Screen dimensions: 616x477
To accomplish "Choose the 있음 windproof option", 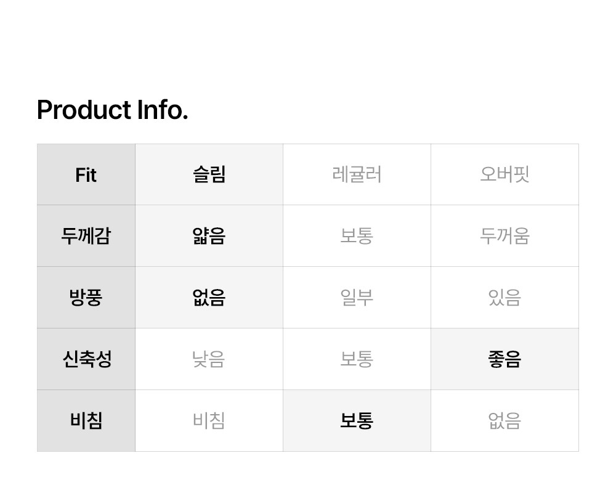I will pos(505,298).
